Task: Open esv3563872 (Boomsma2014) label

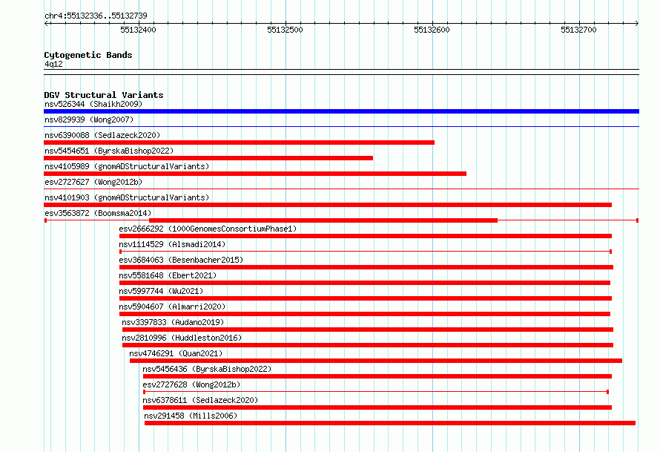Action: coord(98,213)
